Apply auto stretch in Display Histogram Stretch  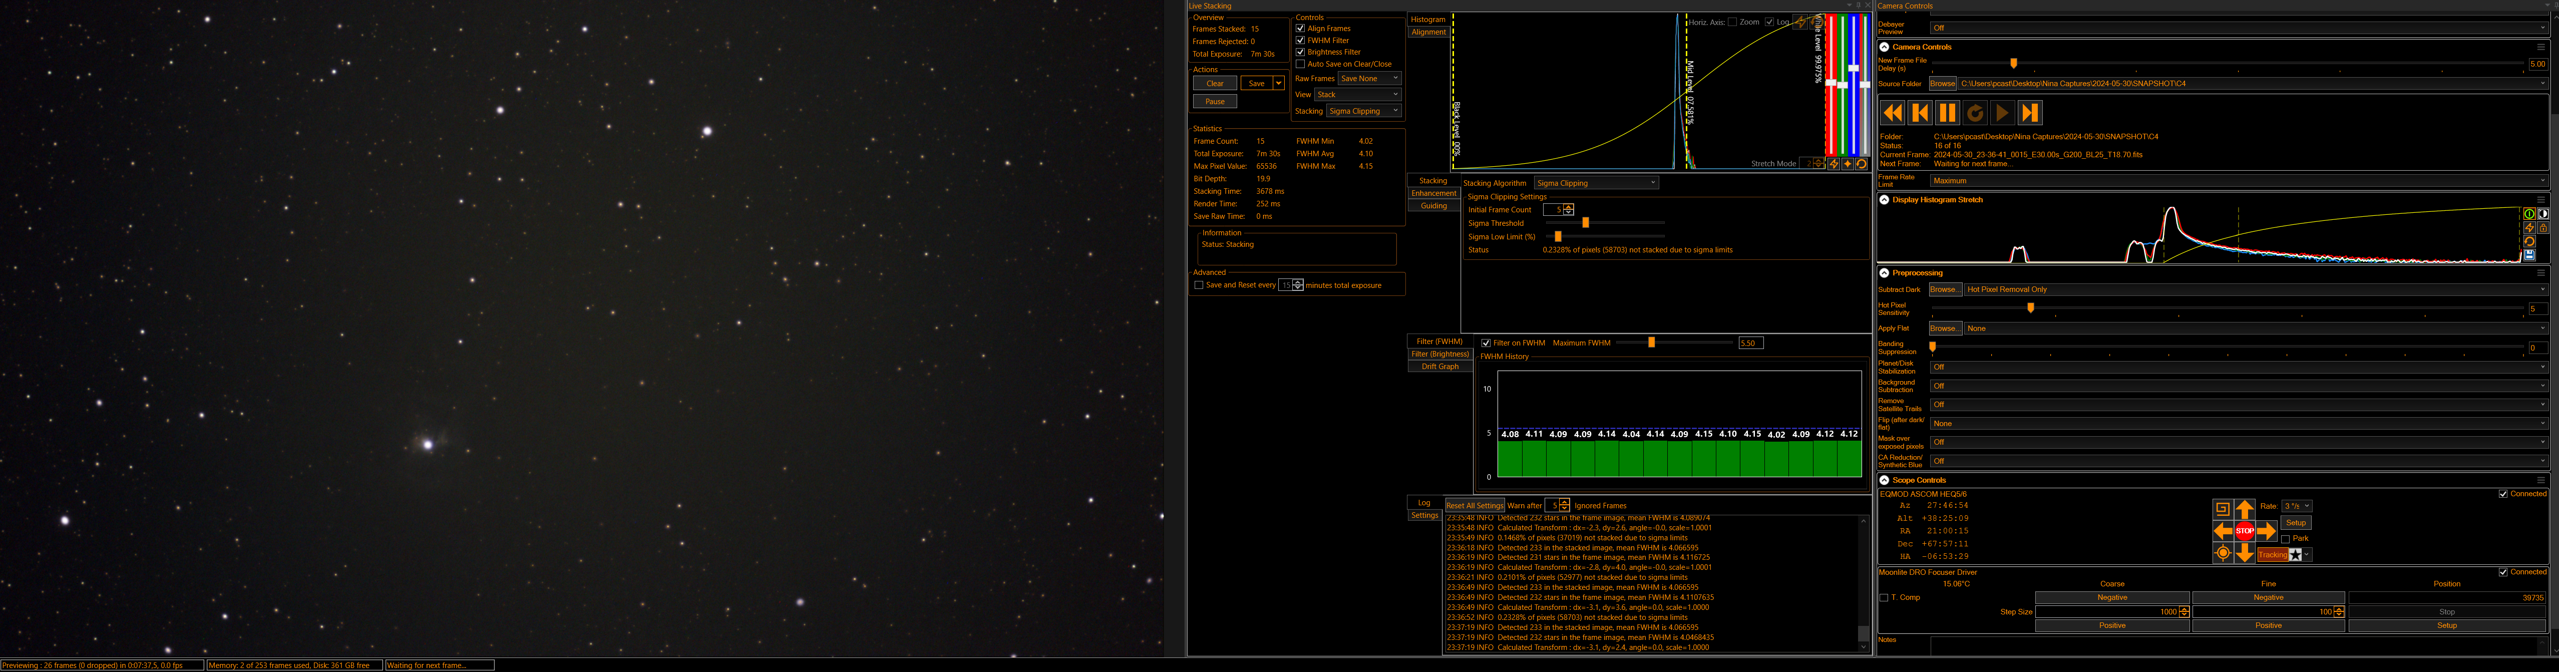[x=2530, y=228]
